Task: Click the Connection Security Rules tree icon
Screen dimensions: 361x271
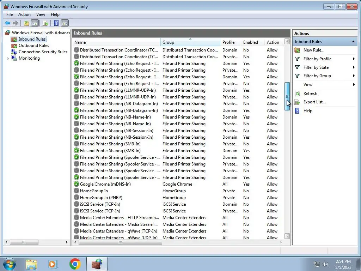Action: pyautogui.click(x=14, y=52)
